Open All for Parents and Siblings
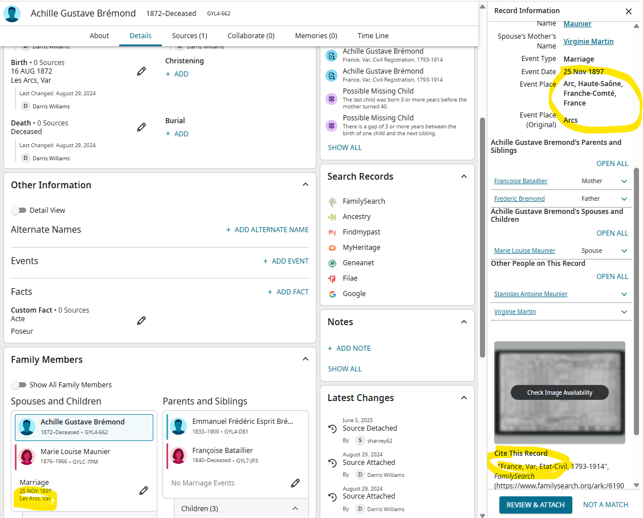Screen dimensions: 643x518 point(612,164)
